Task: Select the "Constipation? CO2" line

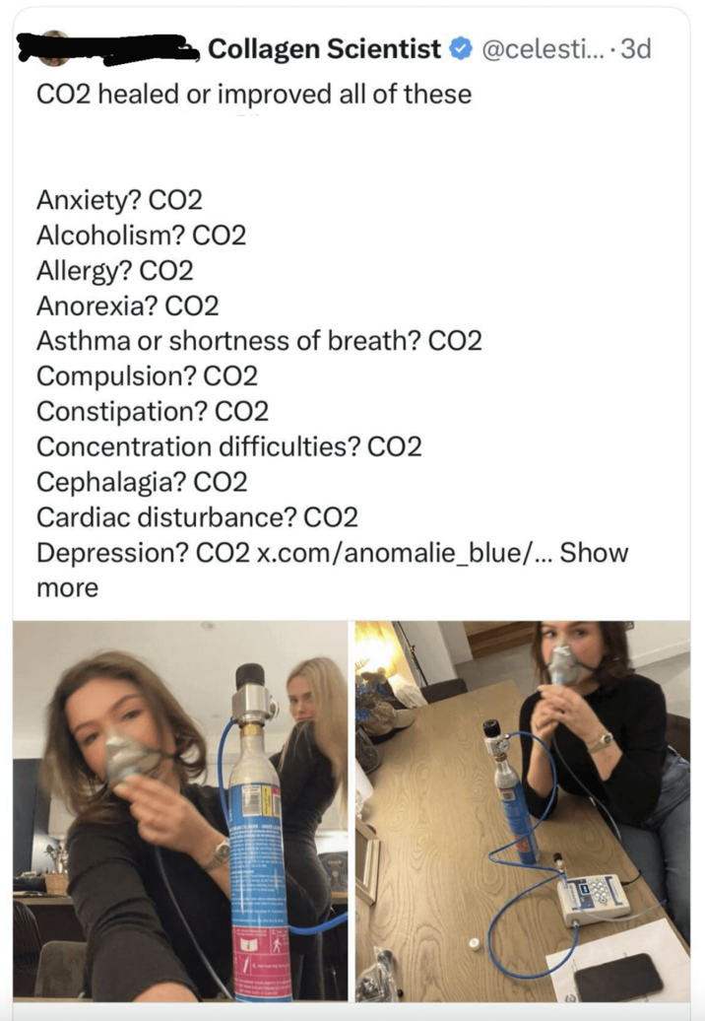Action: [153, 412]
